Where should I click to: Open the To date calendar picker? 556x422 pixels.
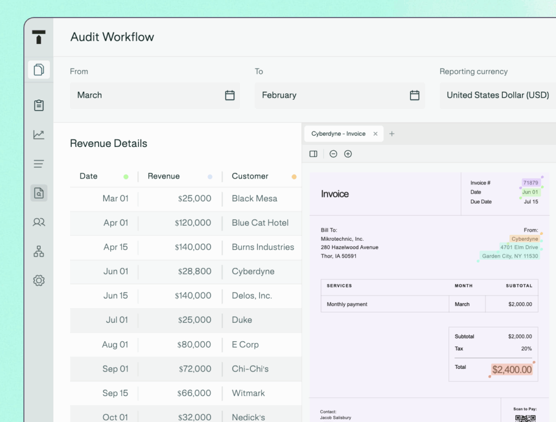click(x=414, y=95)
